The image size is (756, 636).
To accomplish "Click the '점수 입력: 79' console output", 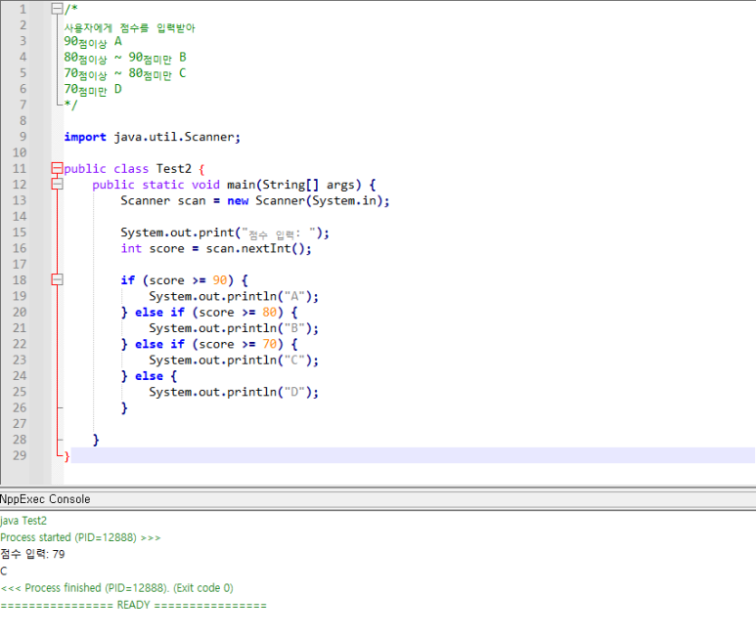I will click(x=32, y=554).
